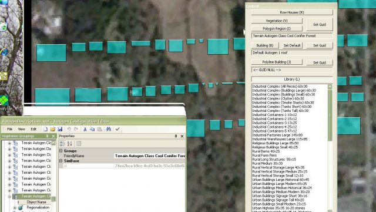Click the Regionalization globe icon

tap(21, 207)
